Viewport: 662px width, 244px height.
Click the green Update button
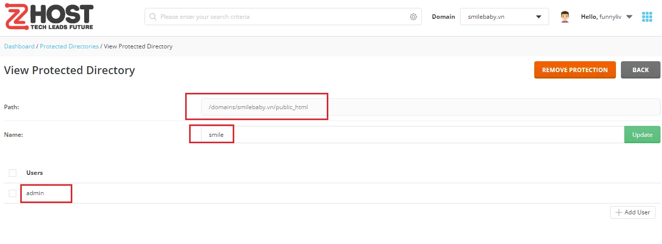pyautogui.click(x=642, y=135)
